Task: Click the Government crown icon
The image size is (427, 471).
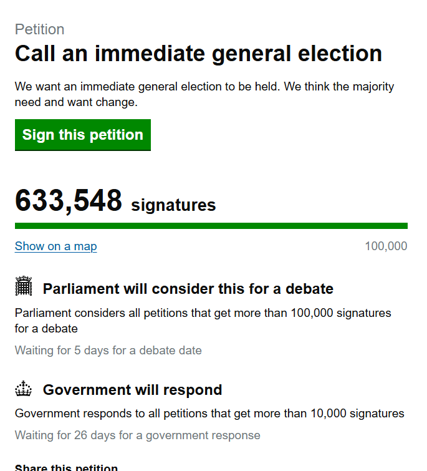Action: click(24, 389)
